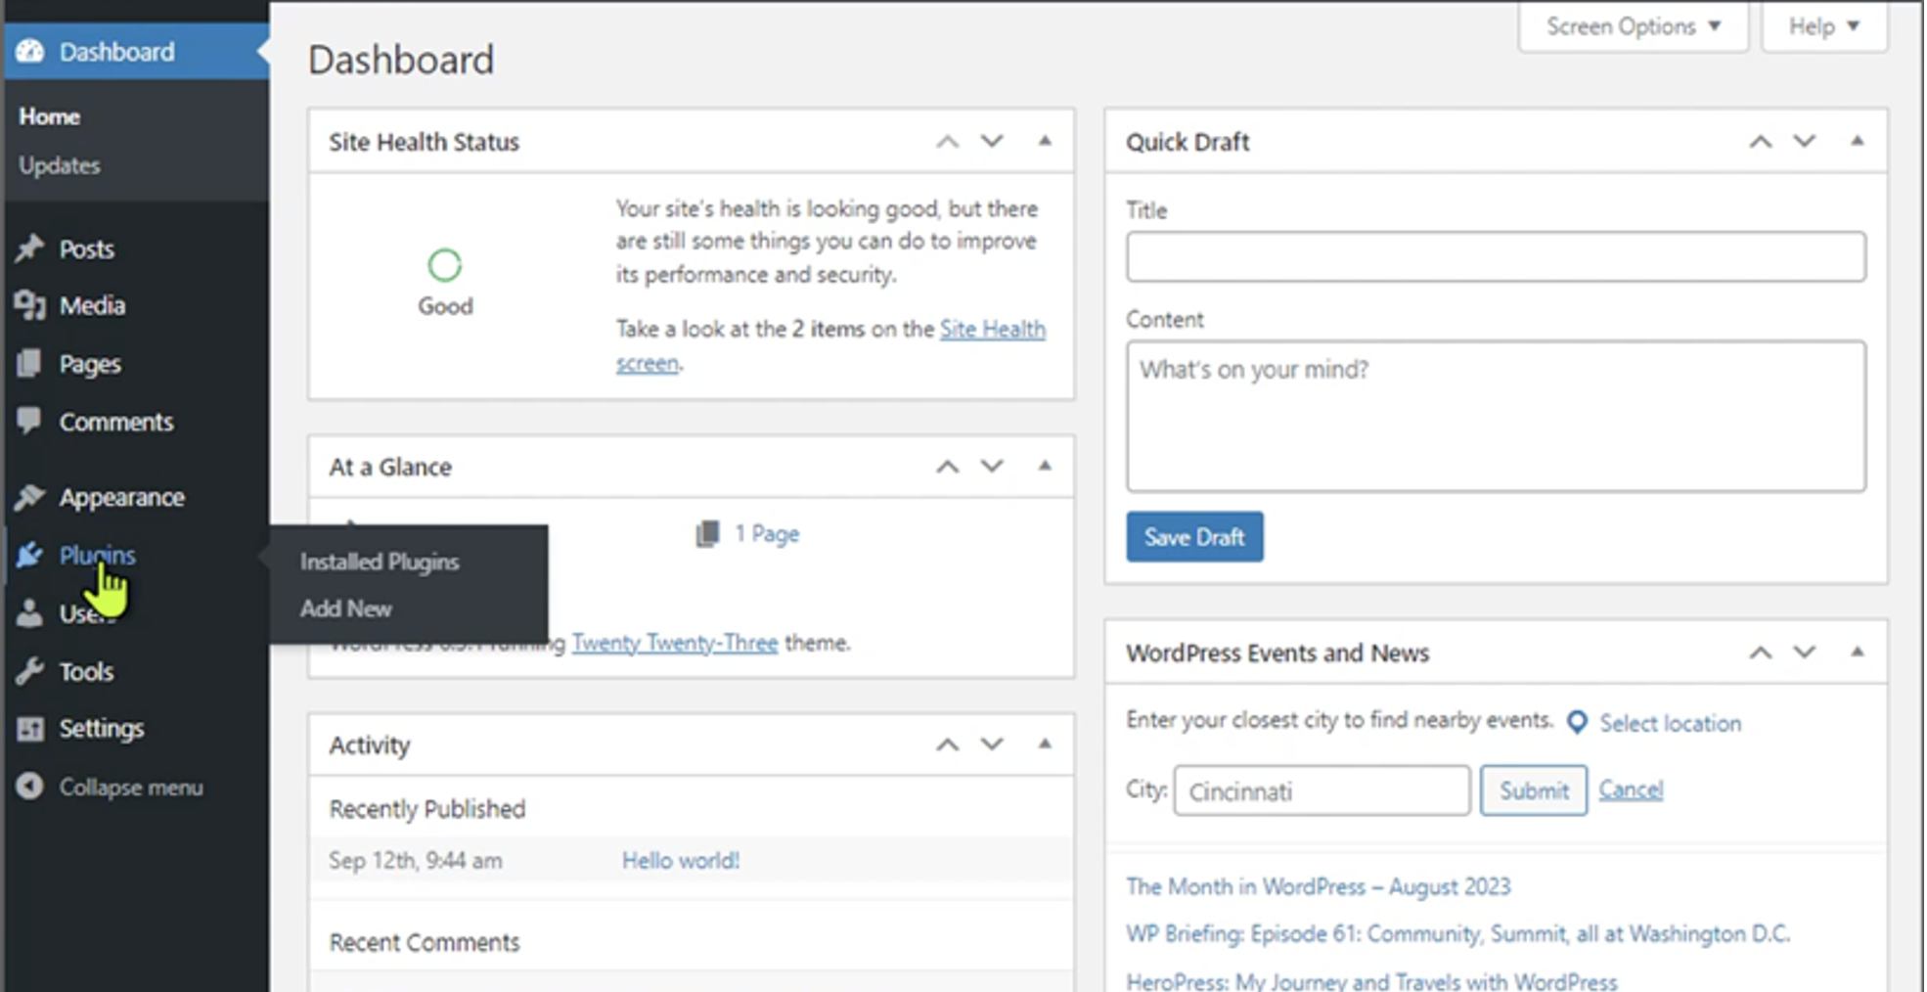Open the Twenty Twenty-Three theme link
Viewport: 1927px width, 992px height.
click(x=675, y=643)
